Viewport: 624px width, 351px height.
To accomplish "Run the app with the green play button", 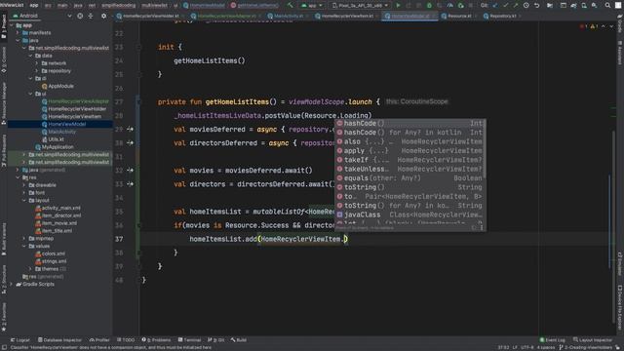I will 398,6.
